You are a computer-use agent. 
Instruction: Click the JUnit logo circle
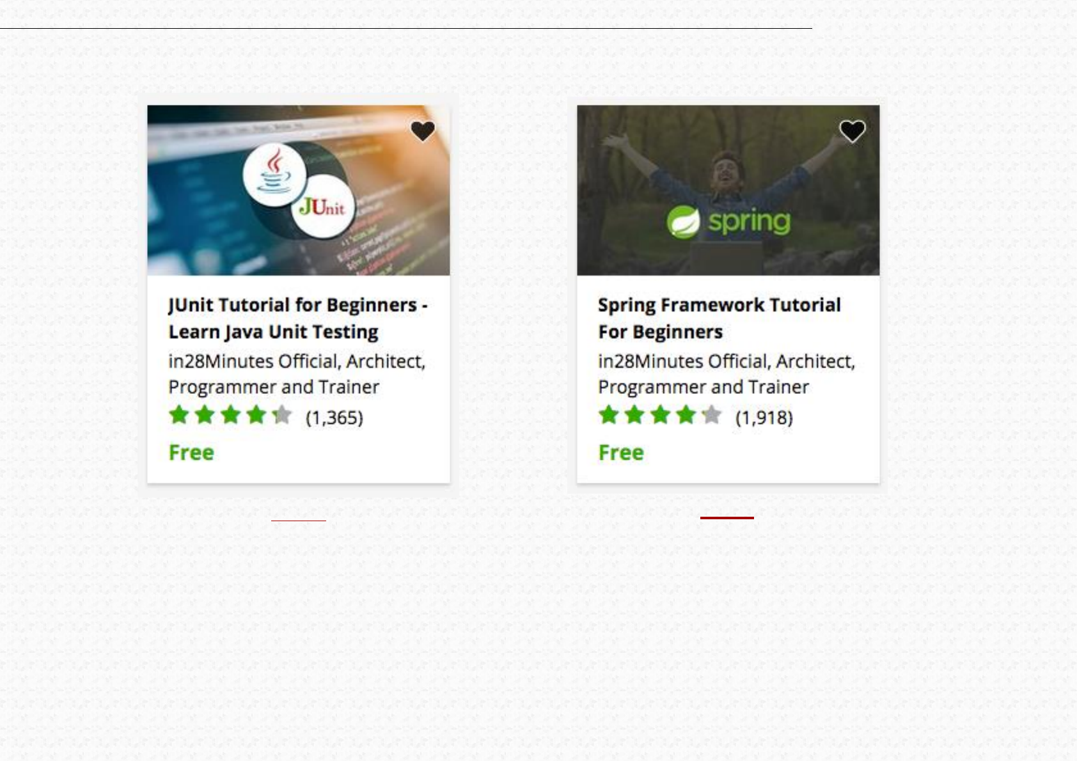click(322, 207)
